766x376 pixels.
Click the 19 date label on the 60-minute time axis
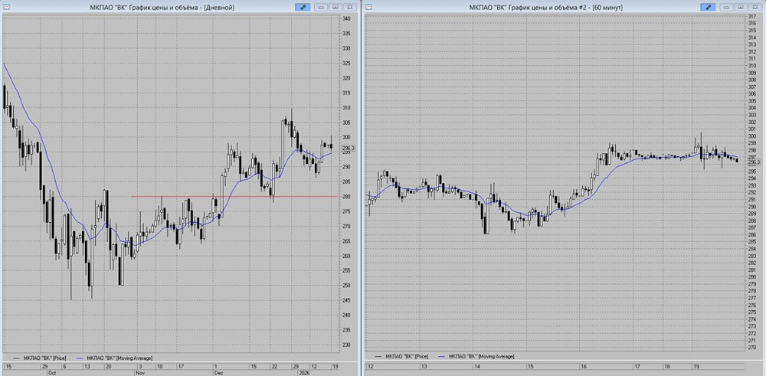[696, 366]
